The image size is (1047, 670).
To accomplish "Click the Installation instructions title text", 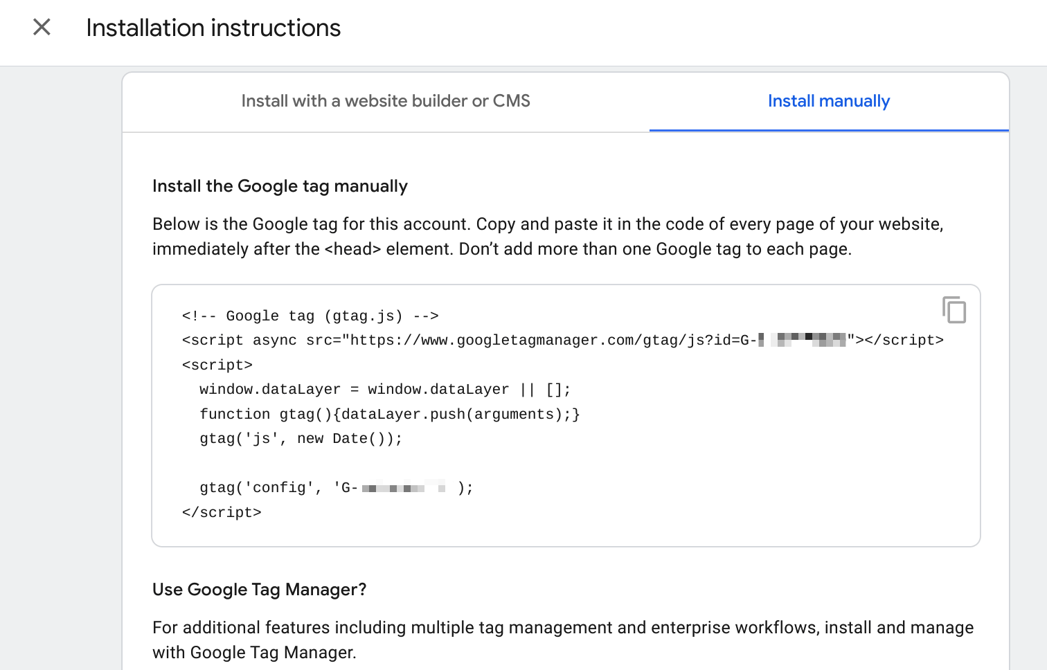I will 213,27.
